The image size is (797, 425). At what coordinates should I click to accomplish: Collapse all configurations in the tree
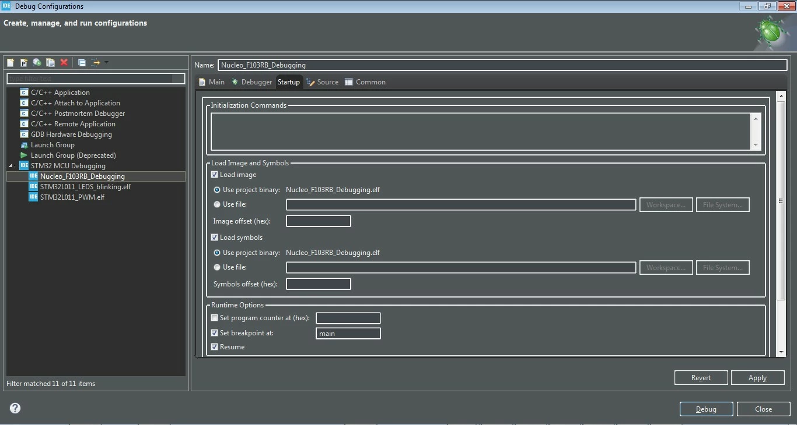[x=82, y=62]
